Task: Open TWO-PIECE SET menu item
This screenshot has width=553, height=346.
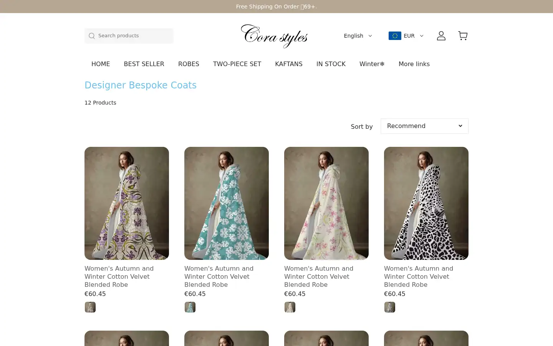Action: point(237,64)
